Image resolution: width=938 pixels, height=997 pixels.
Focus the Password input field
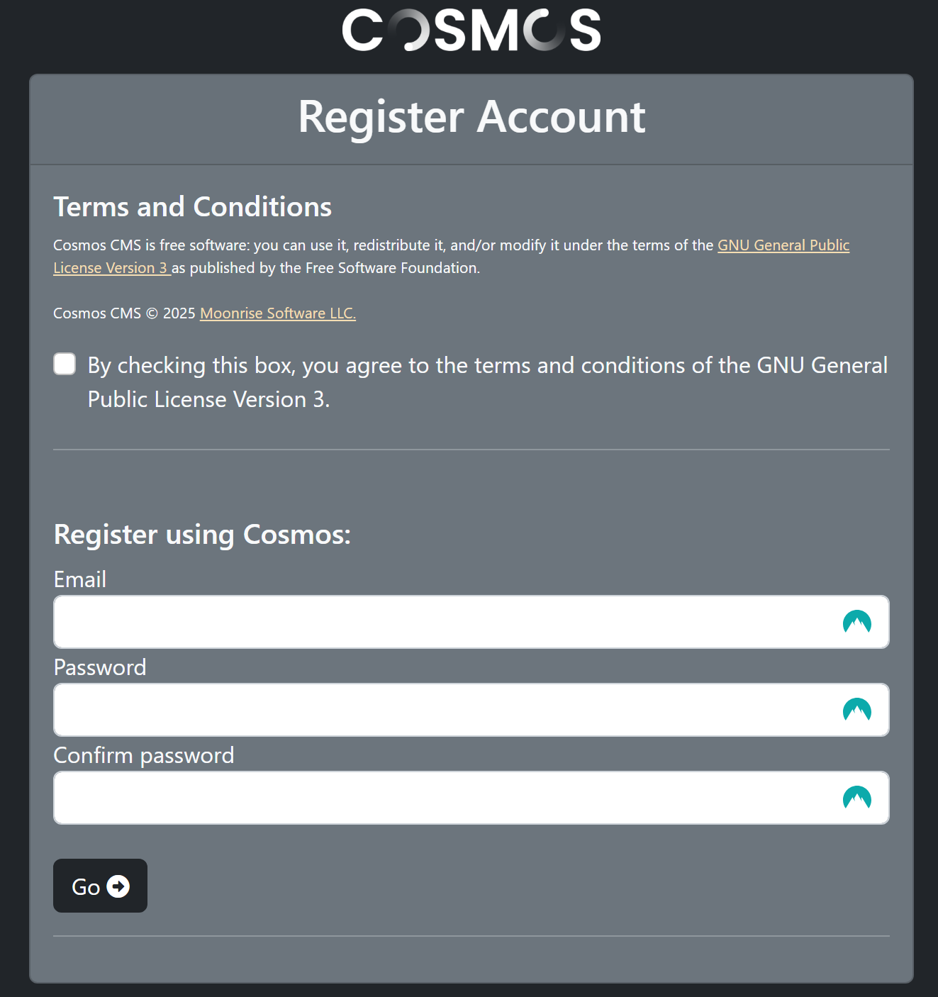471,710
